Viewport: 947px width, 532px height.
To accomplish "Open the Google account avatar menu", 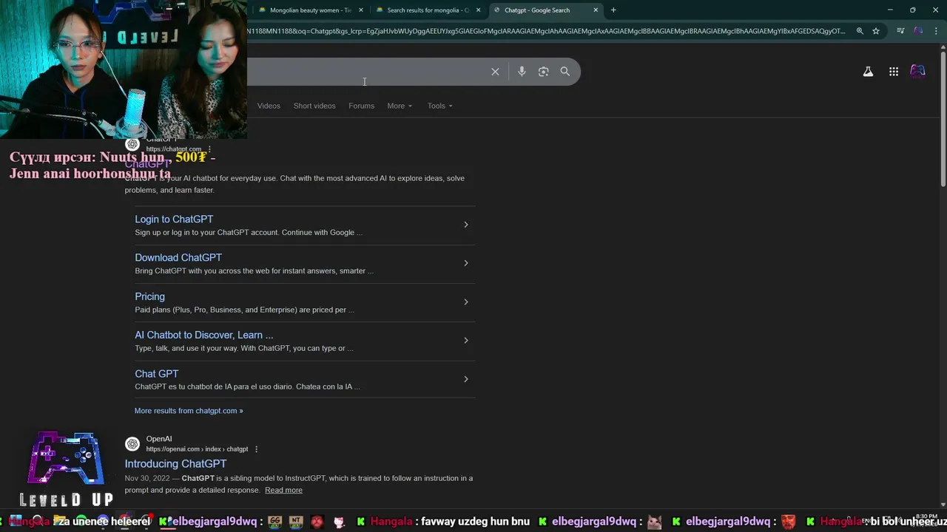I will tap(917, 72).
